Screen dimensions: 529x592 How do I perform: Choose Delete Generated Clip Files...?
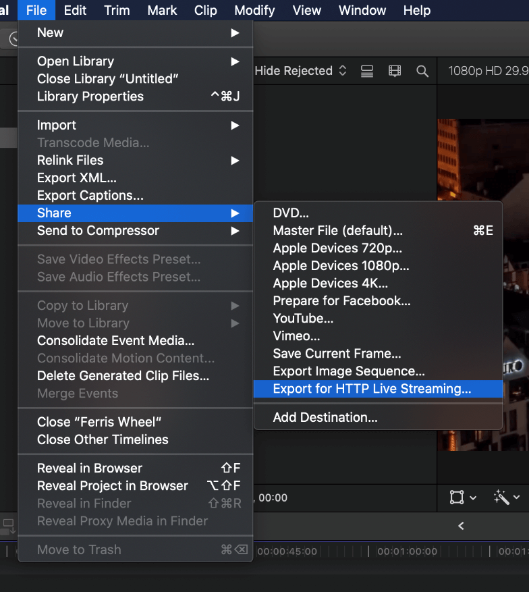135,376
